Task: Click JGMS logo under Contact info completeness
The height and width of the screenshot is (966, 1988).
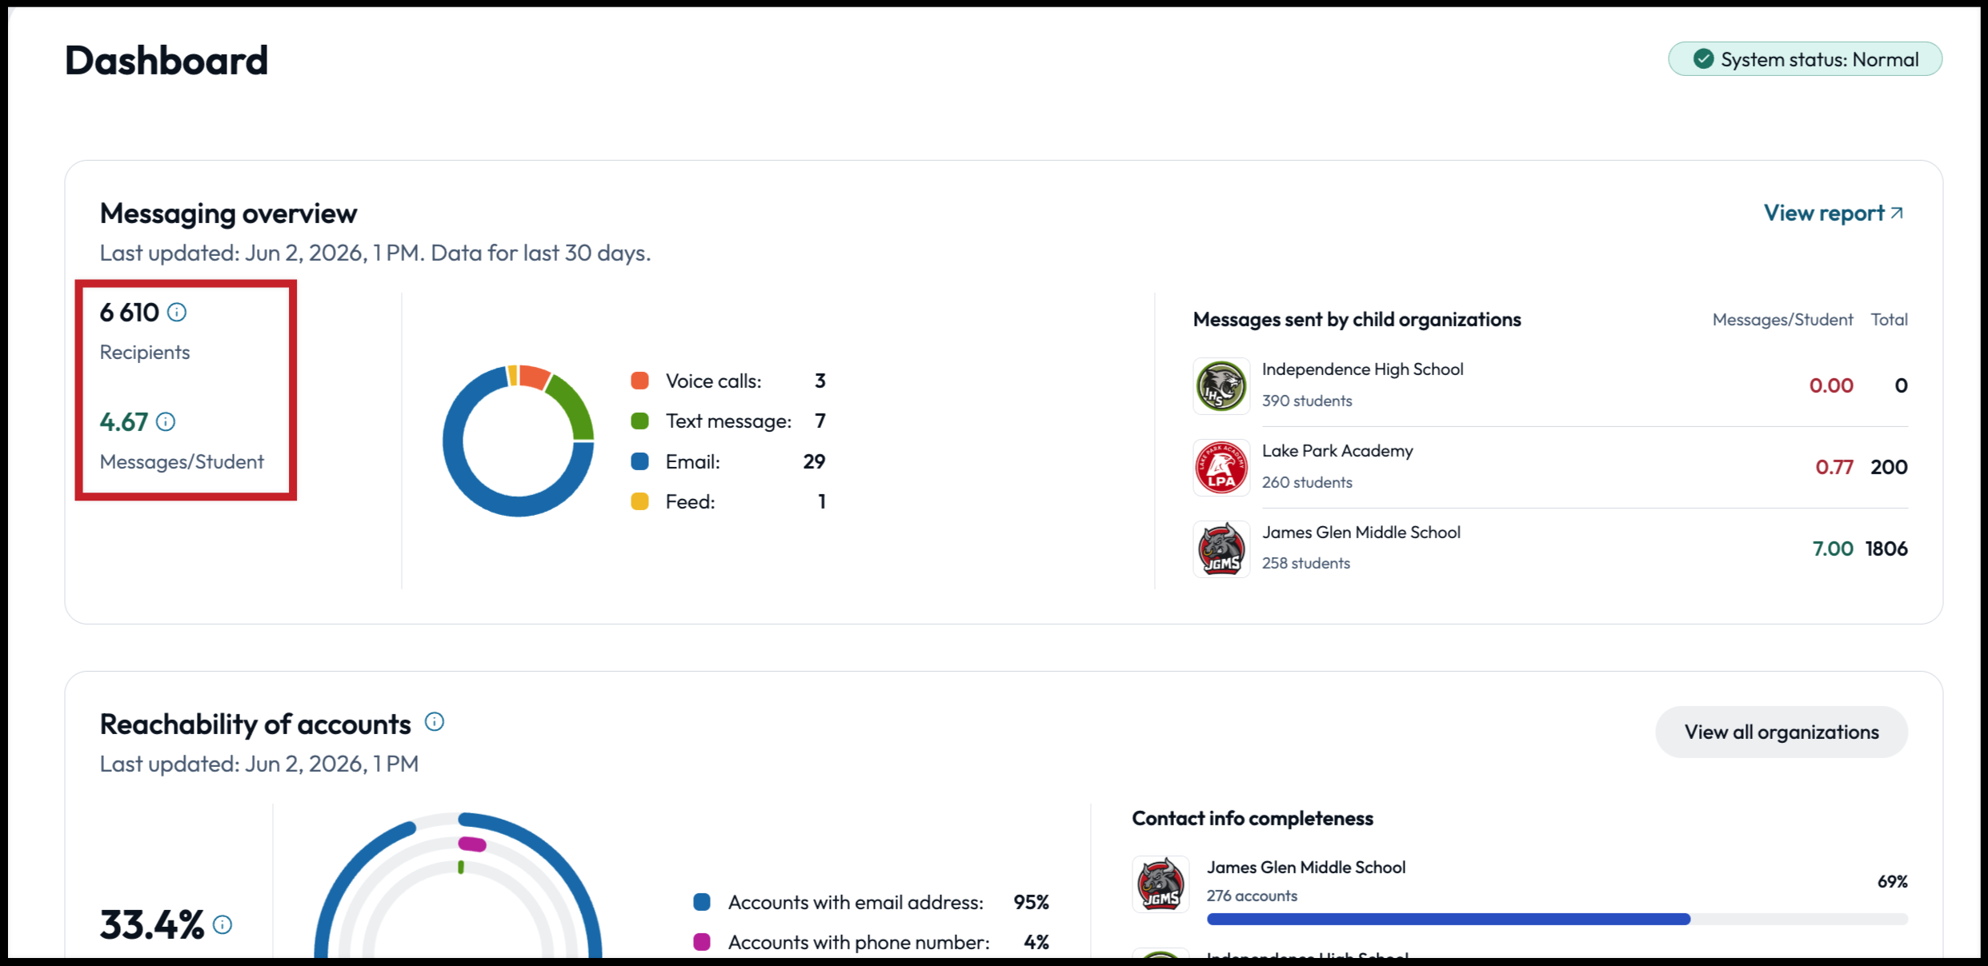Action: tap(1160, 884)
